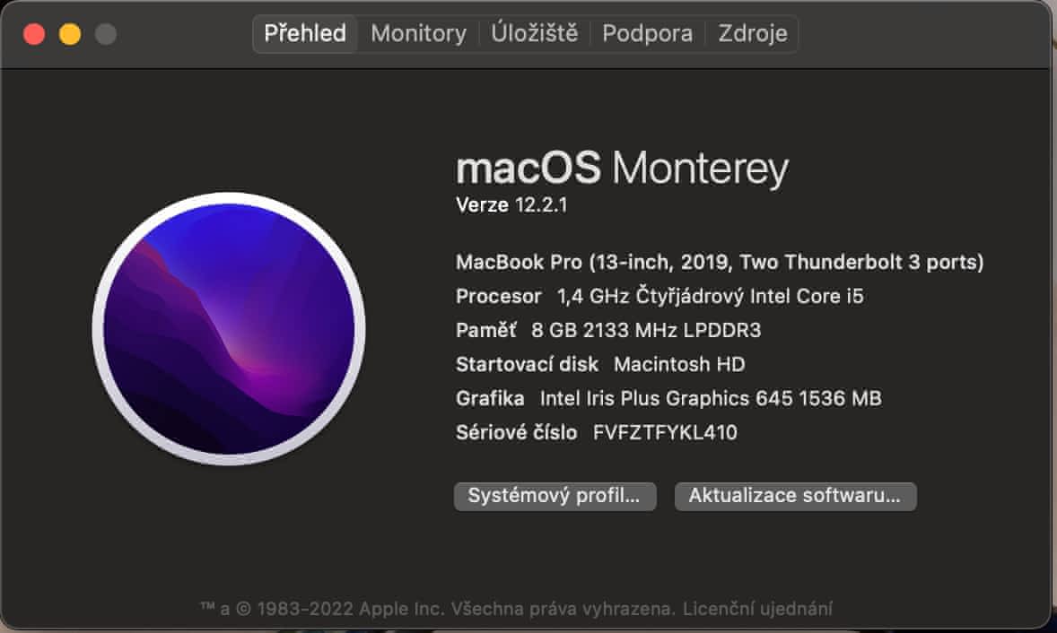Show the Zdroje tab
Image resolution: width=1057 pixels, height=633 pixels.
(752, 34)
